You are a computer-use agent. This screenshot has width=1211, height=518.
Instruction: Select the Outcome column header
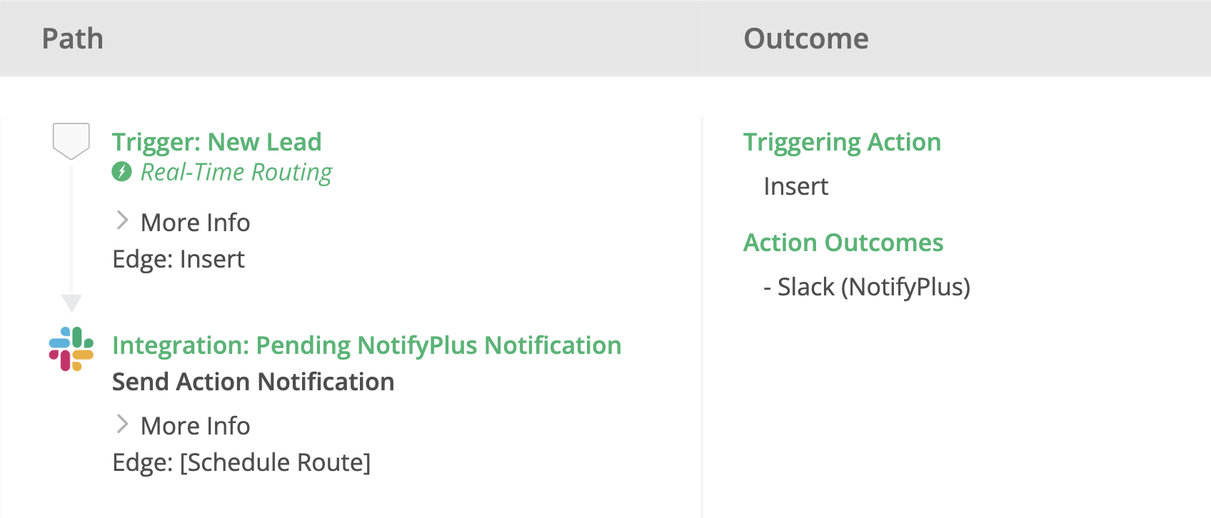point(806,39)
